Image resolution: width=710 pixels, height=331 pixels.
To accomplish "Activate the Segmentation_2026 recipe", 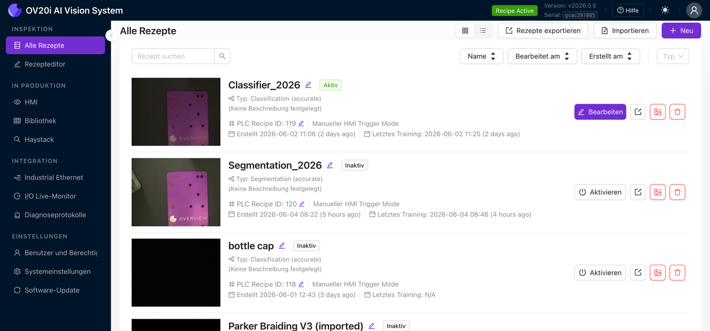I will click(x=600, y=192).
